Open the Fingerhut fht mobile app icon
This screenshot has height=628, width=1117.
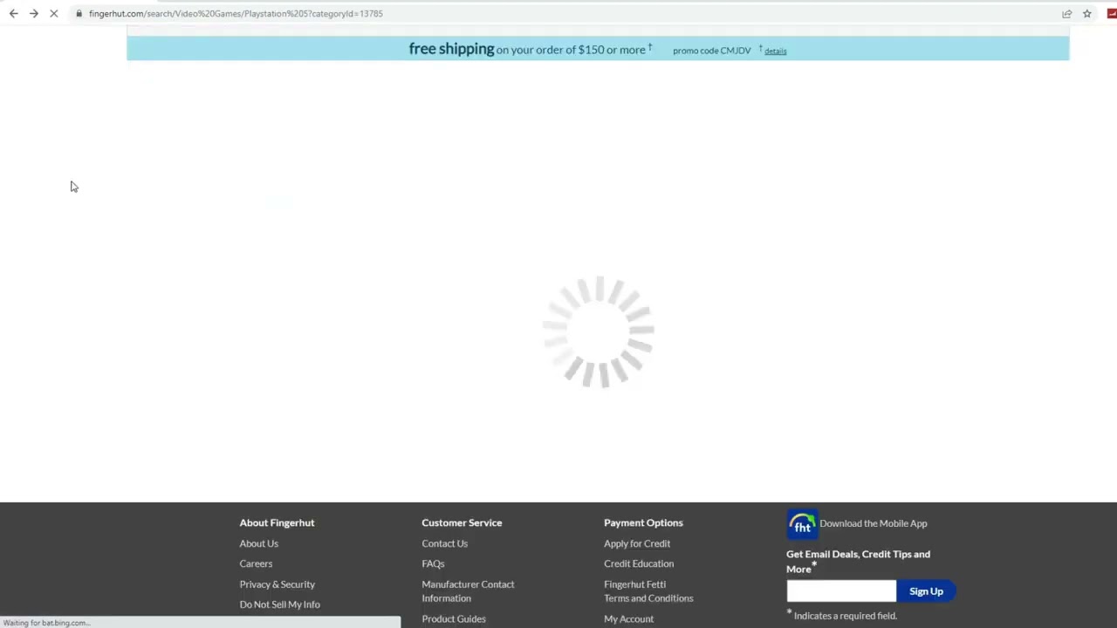tap(802, 524)
